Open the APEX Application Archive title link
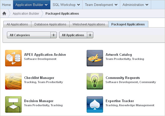This screenshot has height=116, width=165. tap(45, 55)
